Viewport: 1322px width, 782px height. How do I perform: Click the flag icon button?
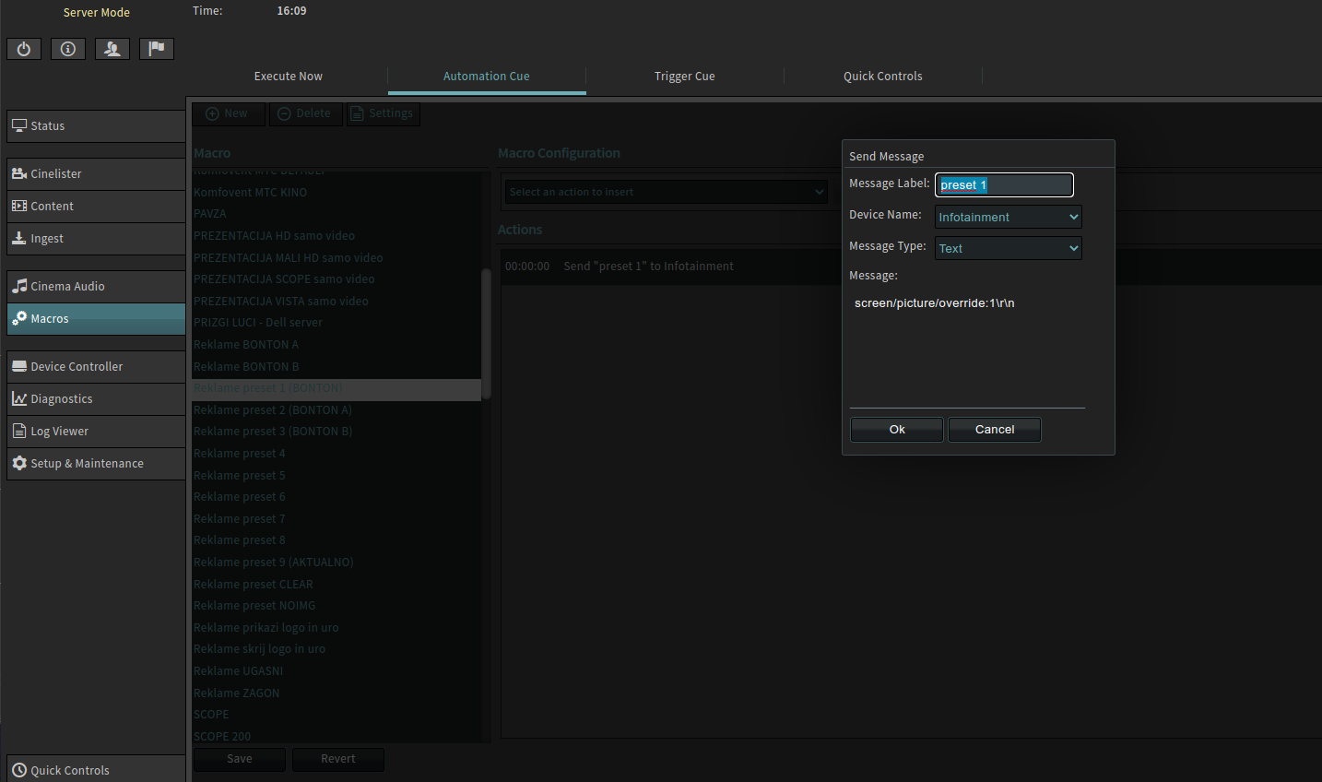pyautogui.click(x=157, y=49)
